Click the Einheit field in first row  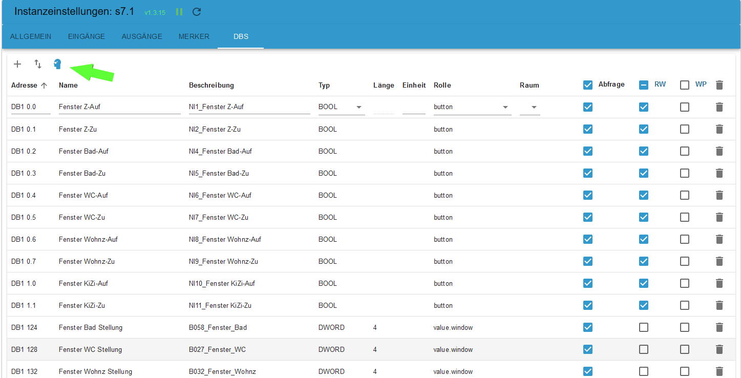[414, 107]
